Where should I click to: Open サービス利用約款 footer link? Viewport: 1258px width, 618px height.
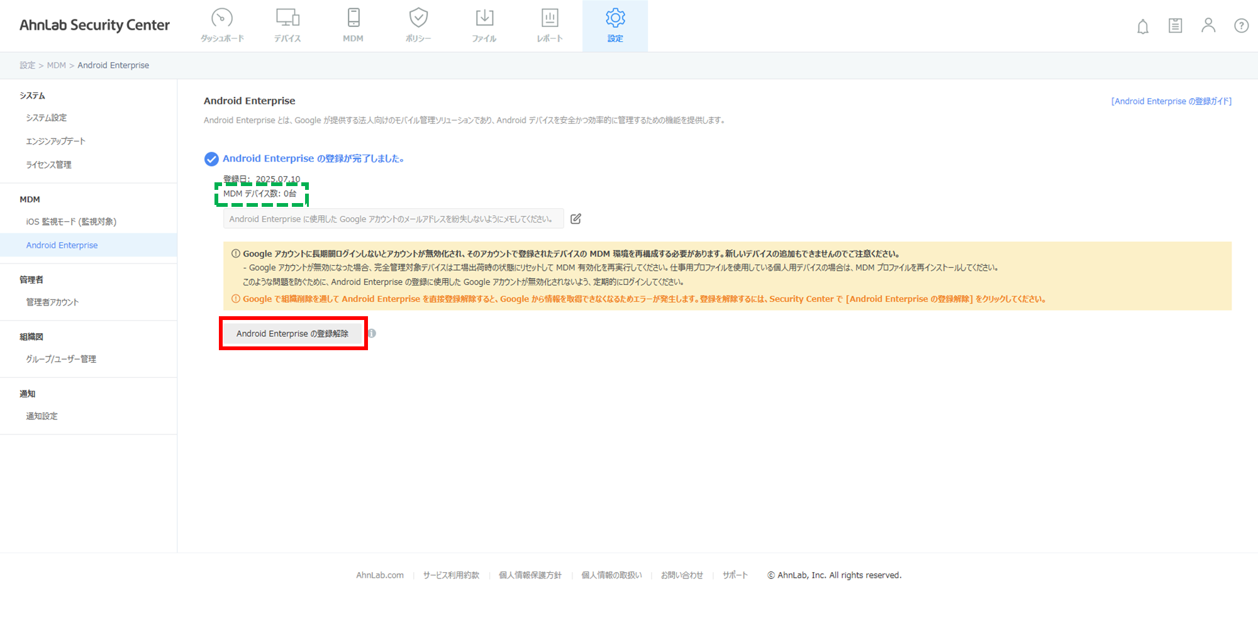pos(451,575)
